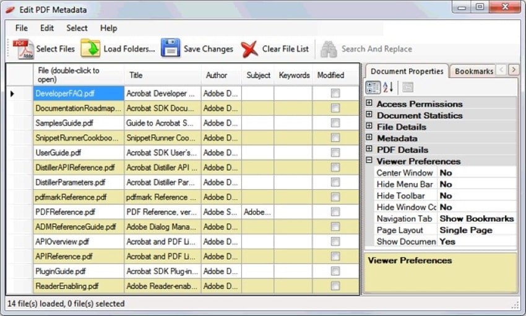Sort by the Title column header
The width and height of the screenshot is (526, 316).
coord(163,75)
